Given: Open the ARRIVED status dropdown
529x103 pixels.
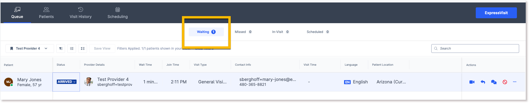Looking at the screenshot, I should [x=66, y=82].
